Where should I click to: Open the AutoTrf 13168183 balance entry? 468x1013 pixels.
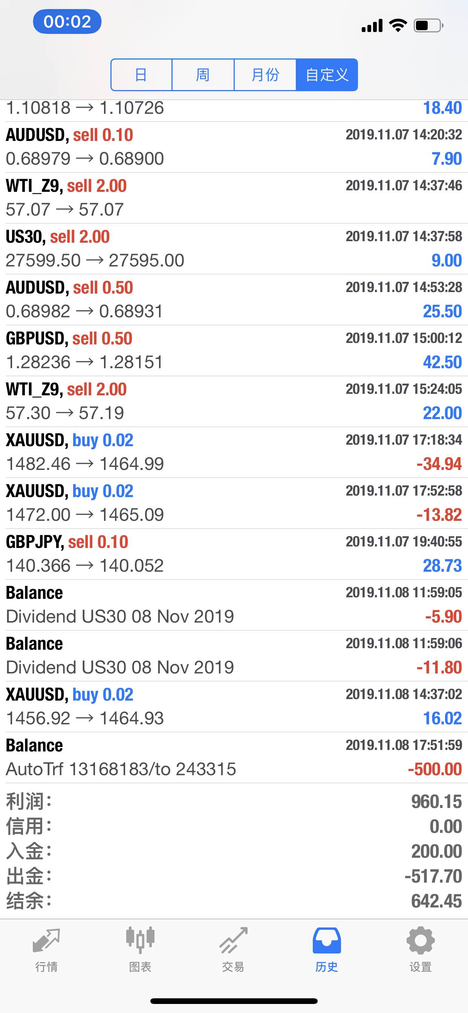point(234,757)
